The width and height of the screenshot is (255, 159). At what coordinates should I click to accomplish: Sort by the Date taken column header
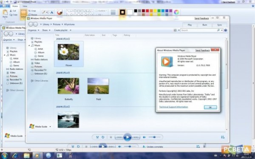[x=90, y=35]
